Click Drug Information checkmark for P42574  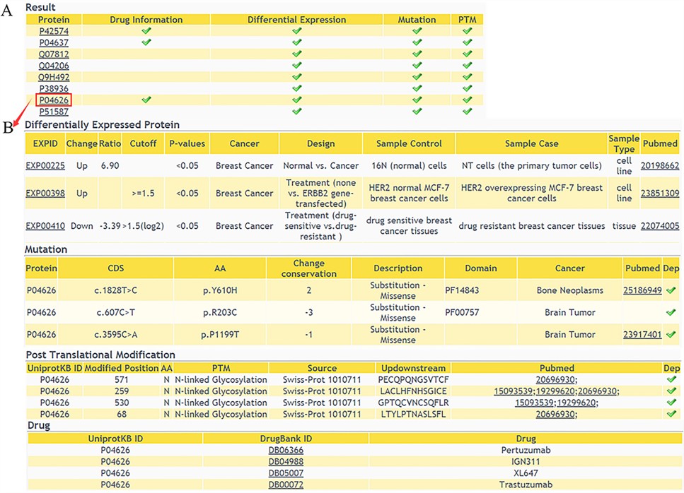point(146,30)
